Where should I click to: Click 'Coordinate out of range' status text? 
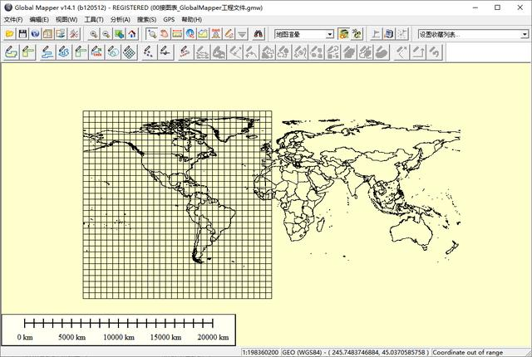(468, 353)
